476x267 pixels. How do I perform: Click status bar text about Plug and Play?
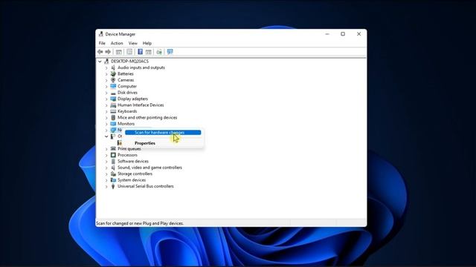(x=140, y=223)
